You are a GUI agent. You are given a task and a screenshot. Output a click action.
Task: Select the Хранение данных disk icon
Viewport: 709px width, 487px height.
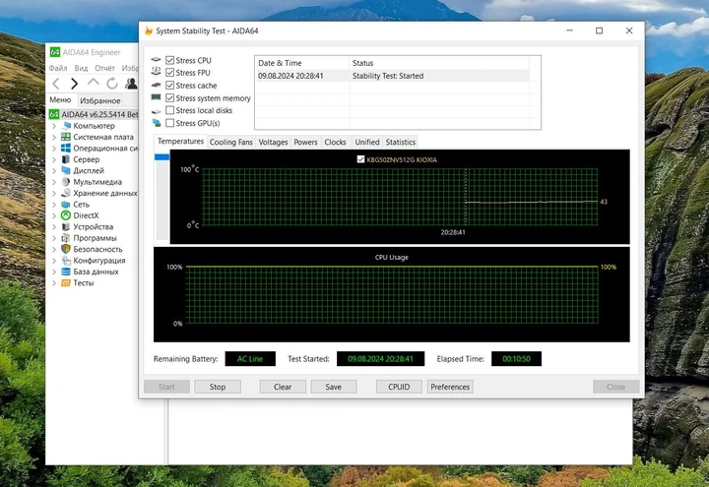tap(66, 193)
